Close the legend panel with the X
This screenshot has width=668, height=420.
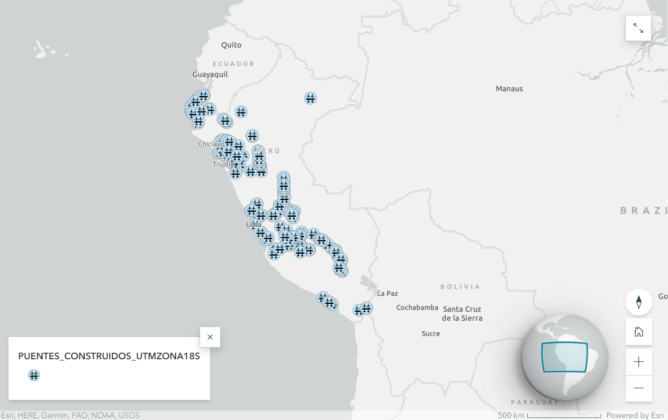(210, 337)
